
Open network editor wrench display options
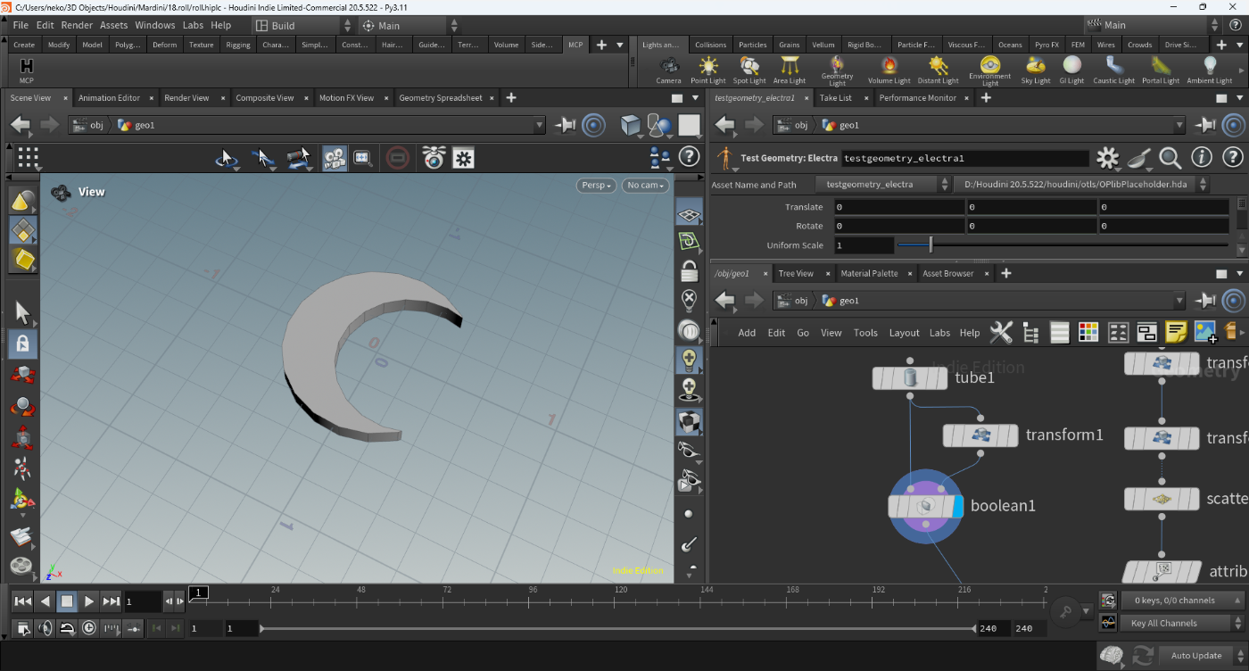point(1001,333)
